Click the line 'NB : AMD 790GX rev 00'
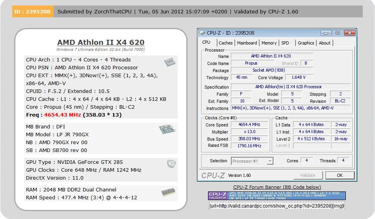Screen dimensions: 375x219 pos(57,143)
